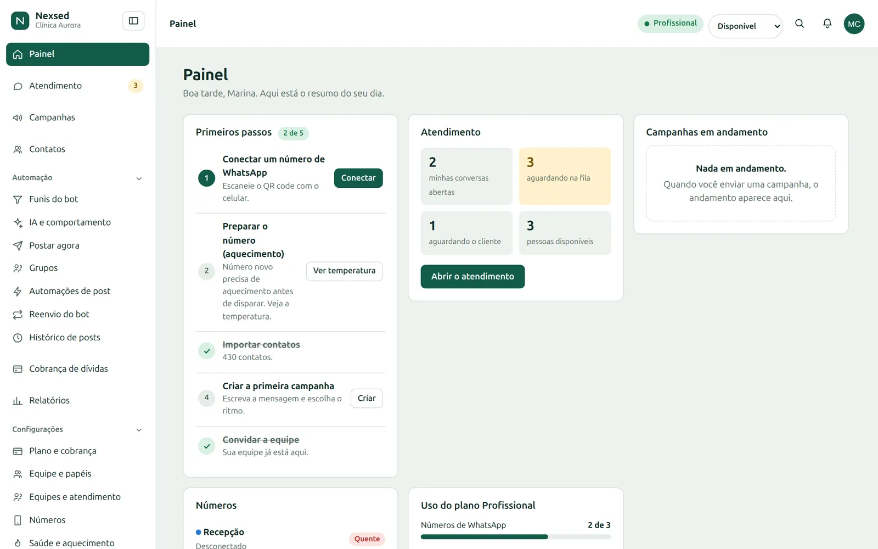The image size is (878, 549).
Task: Toggle the sidebar collapse icon
Action: [133, 21]
